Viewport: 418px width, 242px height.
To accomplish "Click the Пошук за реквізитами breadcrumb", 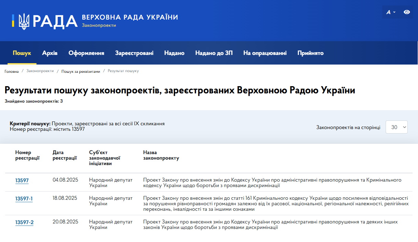I will [81, 71].
